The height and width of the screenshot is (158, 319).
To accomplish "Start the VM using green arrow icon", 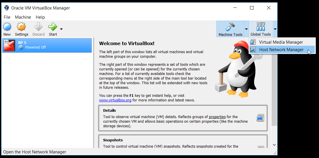I will 53,27.
